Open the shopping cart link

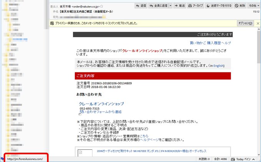coord(198,43)
